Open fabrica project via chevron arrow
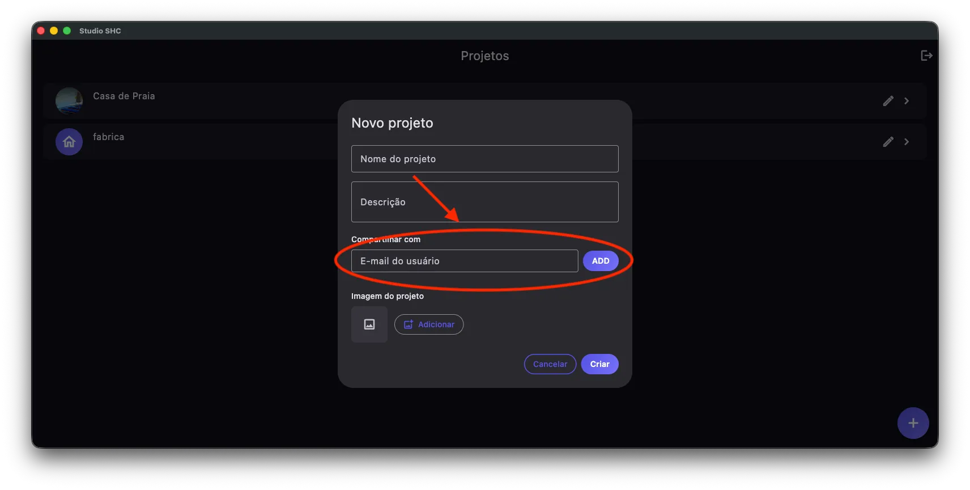This screenshot has height=490, width=970. pyautogui.click(x=907, y=142)
